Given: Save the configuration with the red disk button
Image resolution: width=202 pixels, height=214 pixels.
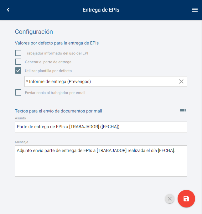Looking at the screenshot, I should (186, 199).
